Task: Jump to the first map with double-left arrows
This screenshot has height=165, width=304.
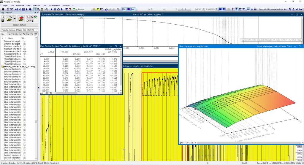Action: [16, 9]
